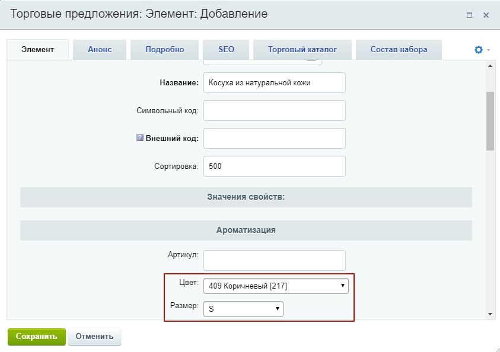Screen dimensions: 500x352
Task: Click the Отменить button
Action: pyautogui.click(x=94, y=337)
